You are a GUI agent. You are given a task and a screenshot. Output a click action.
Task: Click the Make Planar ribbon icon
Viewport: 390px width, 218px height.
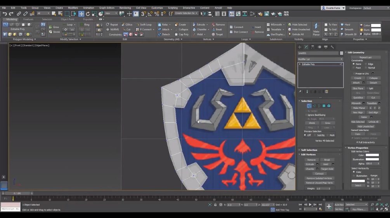(x=316, y=29)
